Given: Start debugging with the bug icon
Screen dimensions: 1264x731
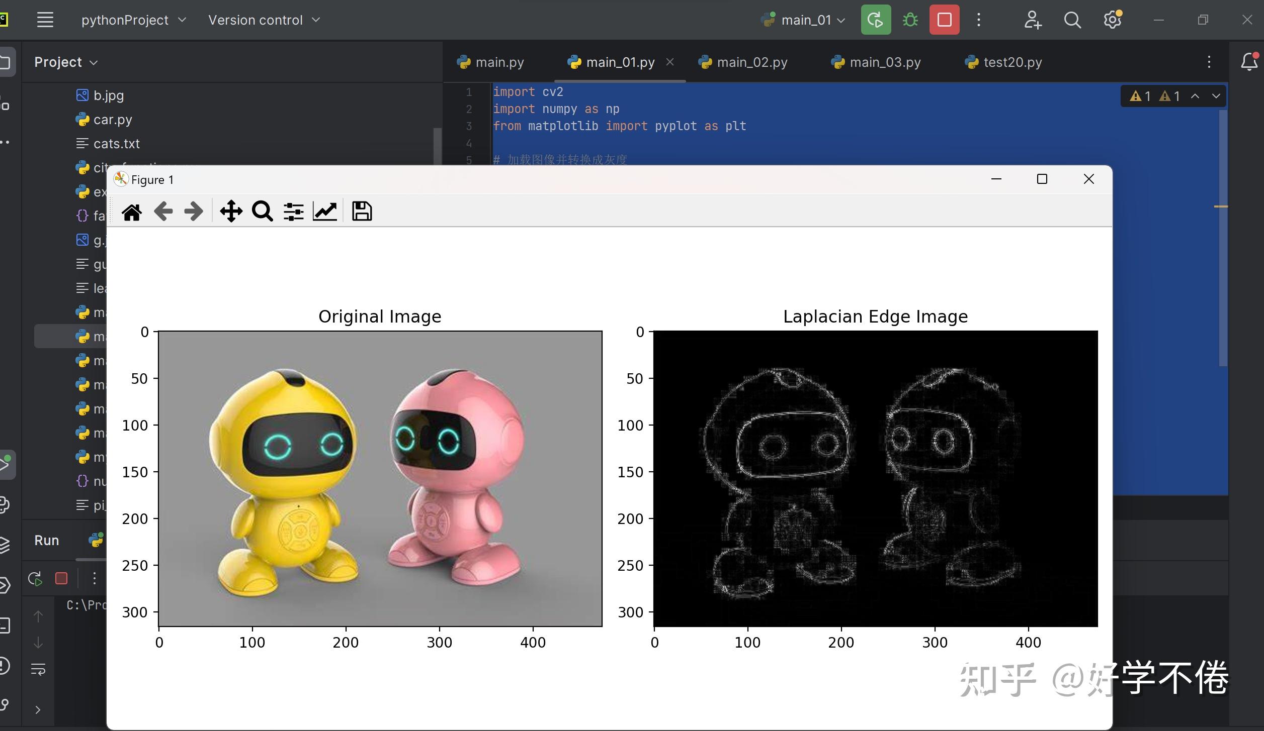Looking at the screenshot, I should (910, 20).
